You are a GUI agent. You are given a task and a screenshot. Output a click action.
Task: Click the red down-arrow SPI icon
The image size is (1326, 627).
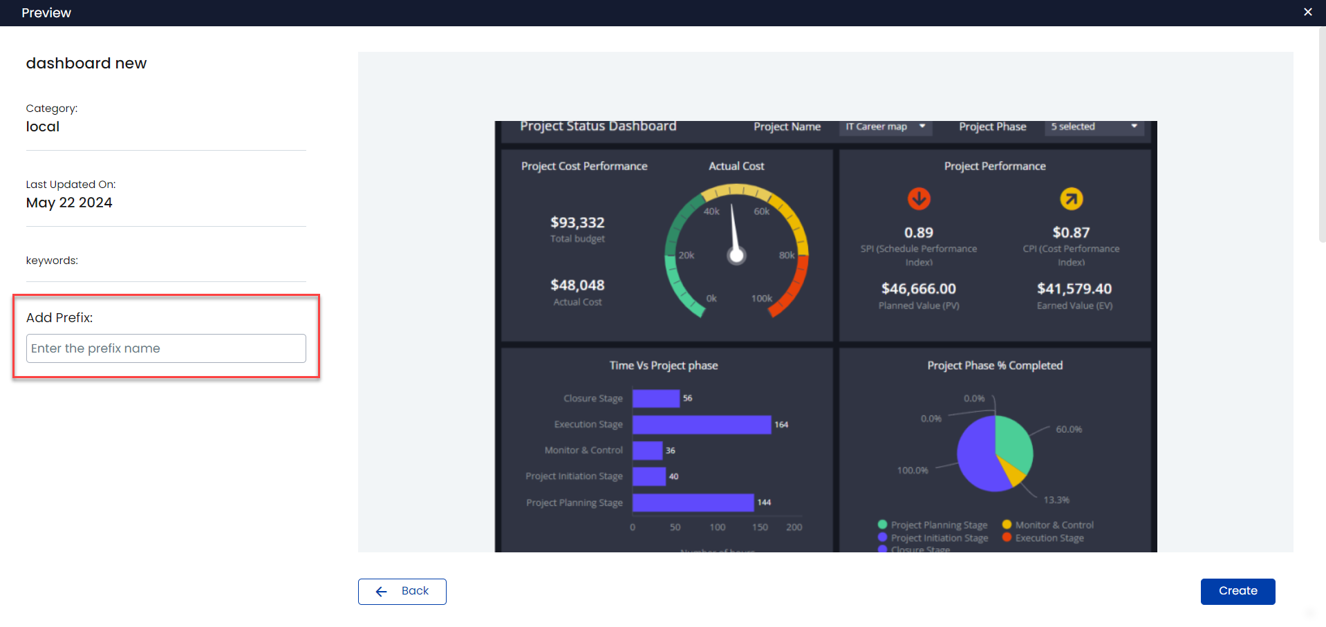tap(918, 199)
